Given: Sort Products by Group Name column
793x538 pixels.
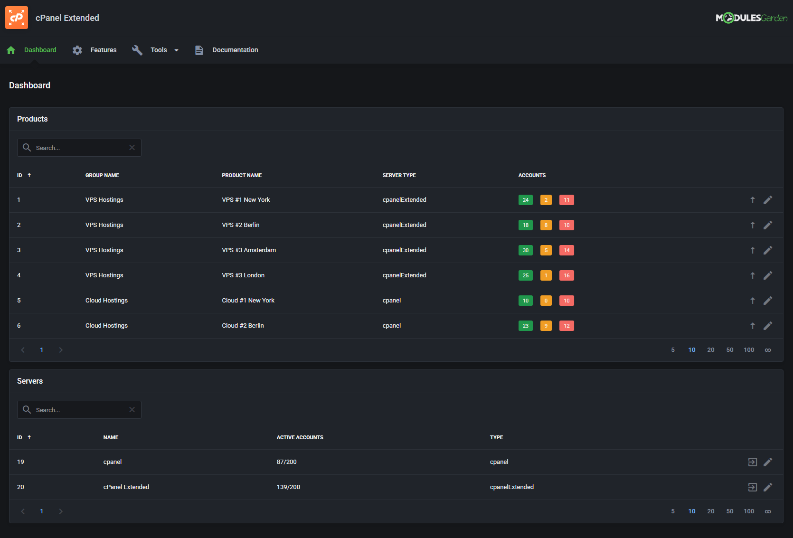Looking at the screenshot, I should [102, 175].
